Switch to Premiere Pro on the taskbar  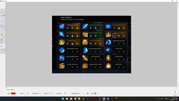coord(92,99)
